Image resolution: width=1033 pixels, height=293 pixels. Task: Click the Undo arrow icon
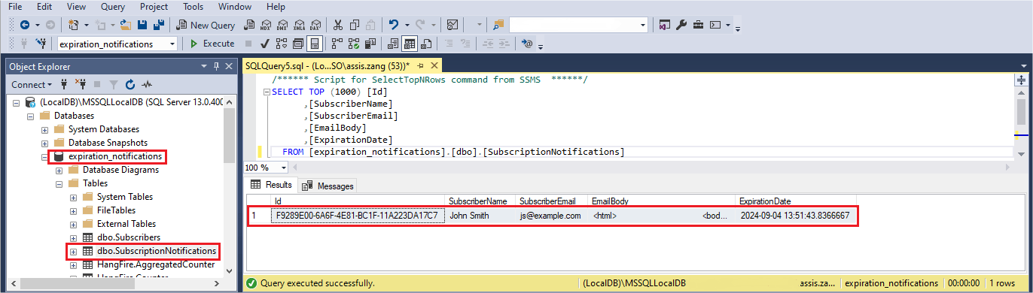click(x=393, y=25)
